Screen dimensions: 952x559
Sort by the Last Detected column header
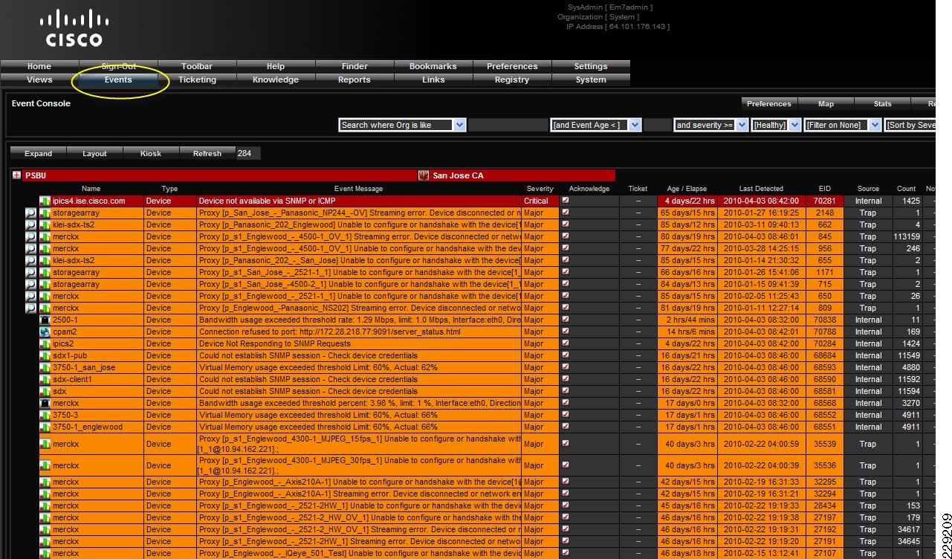[x=761, y=189]
